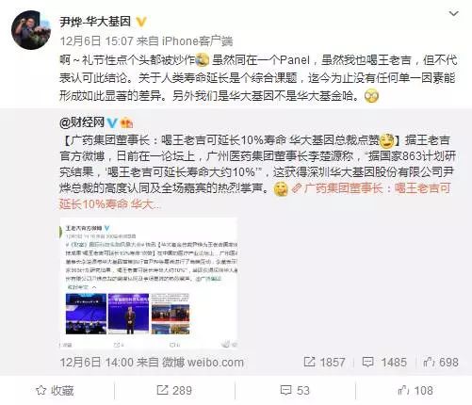
Task: Click the original post repost icon 1857
Action: [324, 363]
